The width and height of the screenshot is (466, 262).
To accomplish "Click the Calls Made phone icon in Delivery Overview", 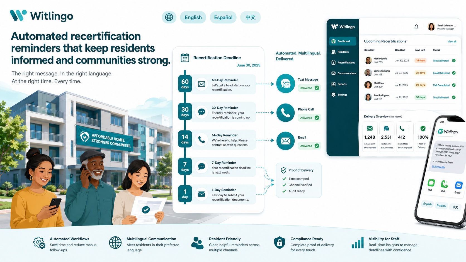I will [402, 128].
